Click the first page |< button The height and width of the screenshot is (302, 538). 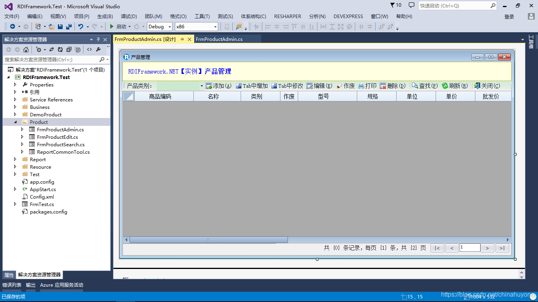click(437, 248)
